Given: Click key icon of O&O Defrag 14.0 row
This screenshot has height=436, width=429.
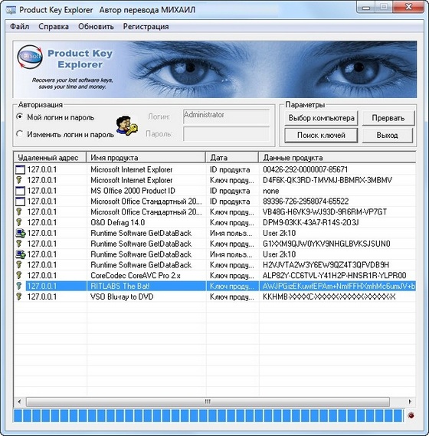Looking at the screenshot, I should [19, 222].
